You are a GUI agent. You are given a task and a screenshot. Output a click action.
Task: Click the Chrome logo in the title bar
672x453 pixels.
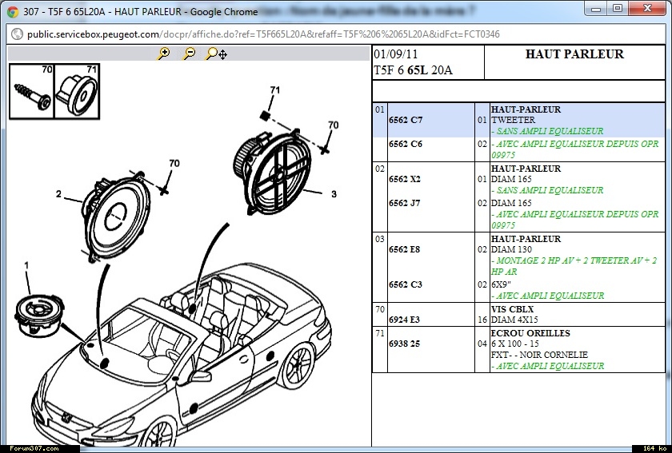[x=13, y=11]
